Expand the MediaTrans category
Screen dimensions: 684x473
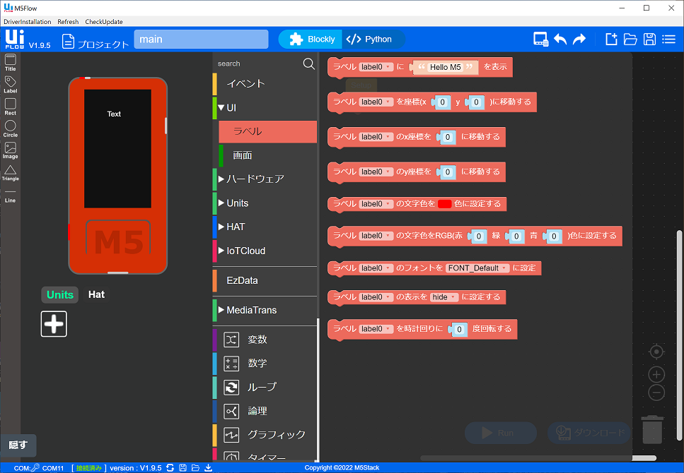click(221, 310)
